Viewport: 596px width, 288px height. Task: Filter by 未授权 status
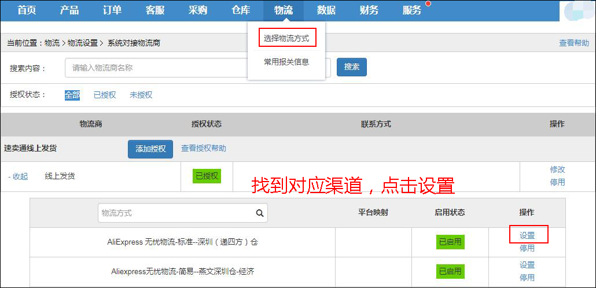141,95
